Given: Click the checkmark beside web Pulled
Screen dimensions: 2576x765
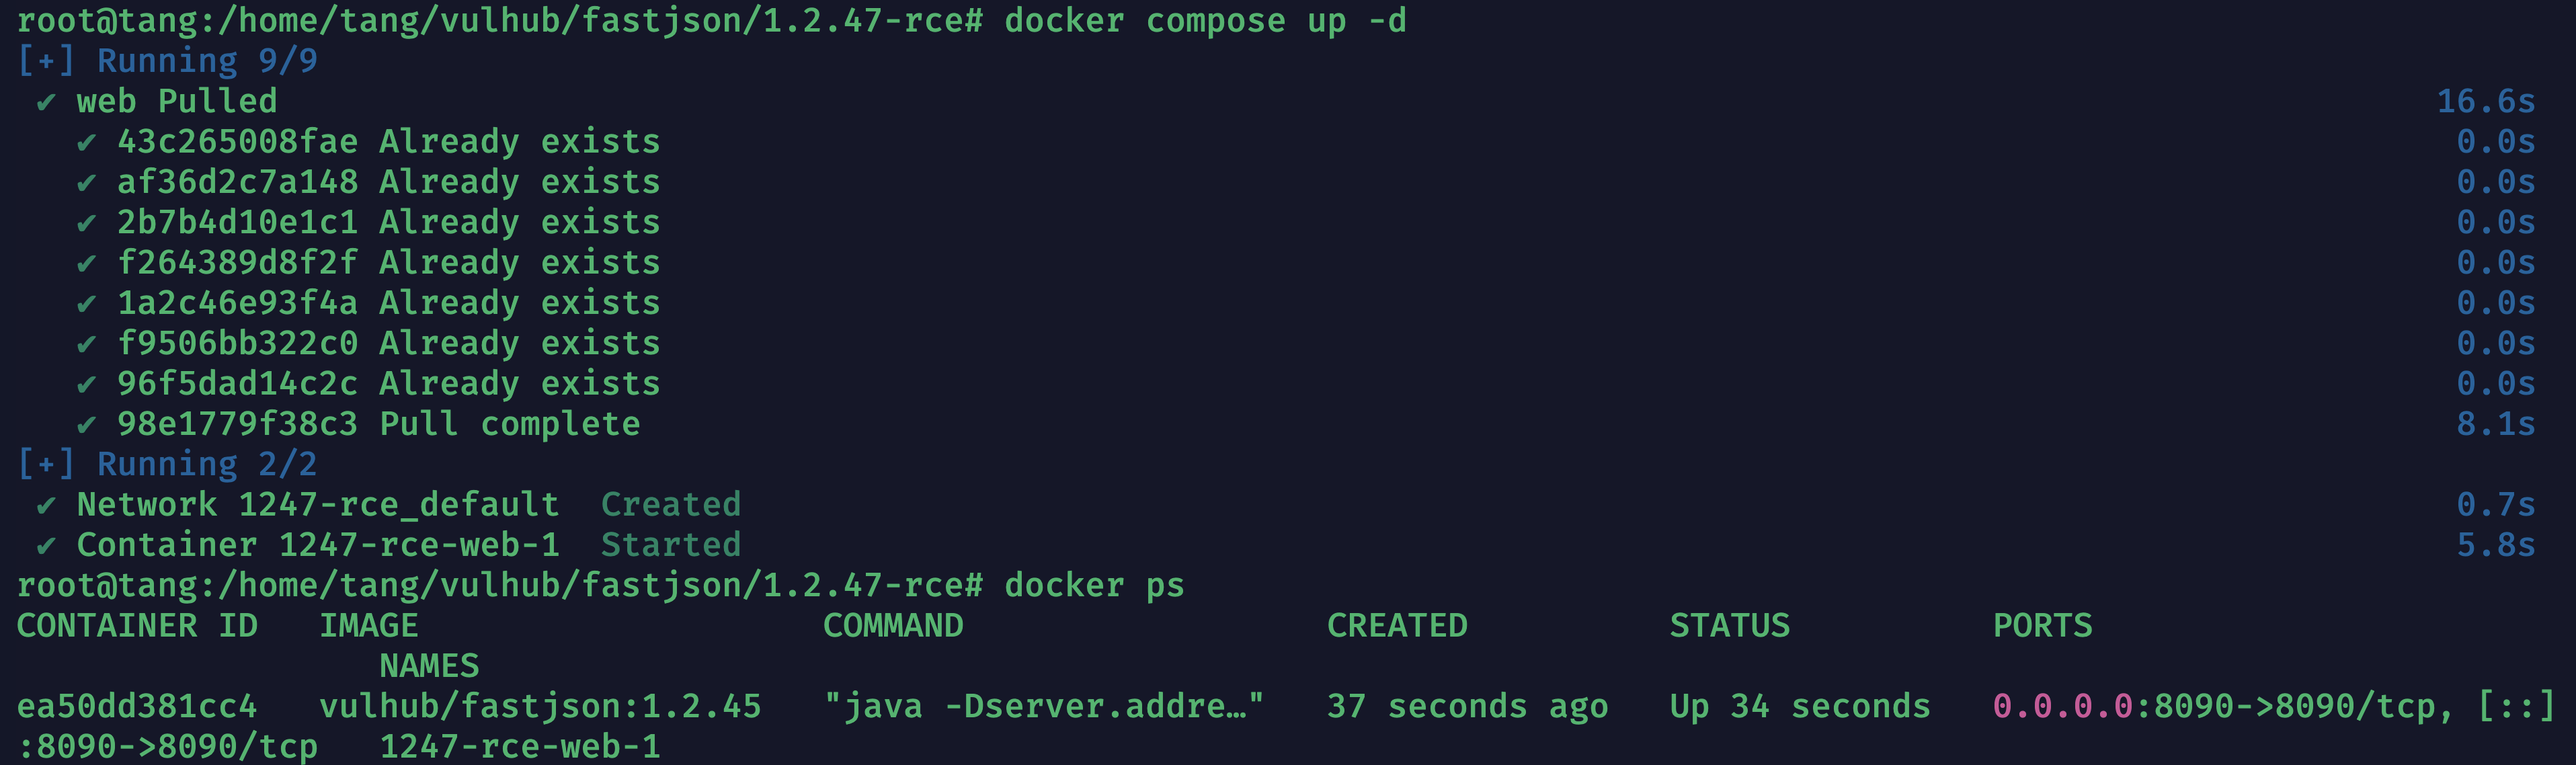Looking at the screenshot, I should [x=46, y=102].
